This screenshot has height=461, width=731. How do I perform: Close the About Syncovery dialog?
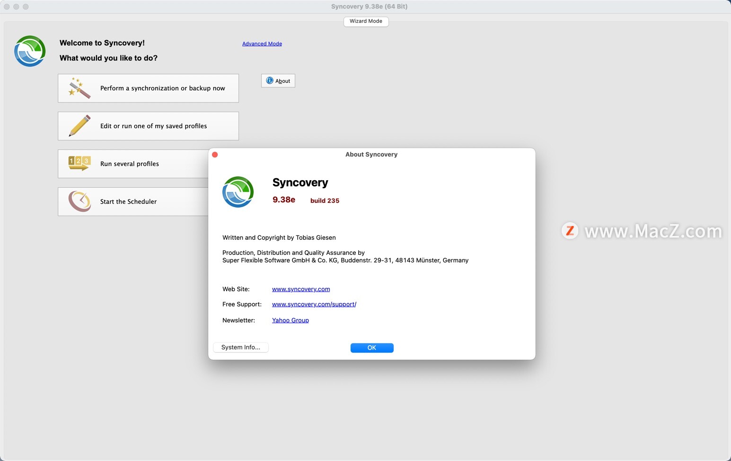[215, 155]
